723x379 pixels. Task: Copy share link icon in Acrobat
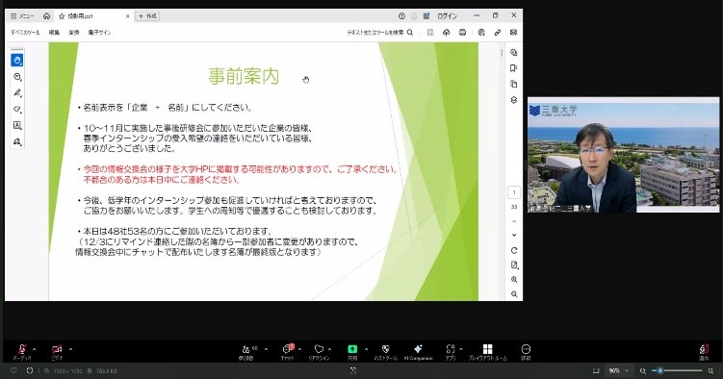(498, 33)
